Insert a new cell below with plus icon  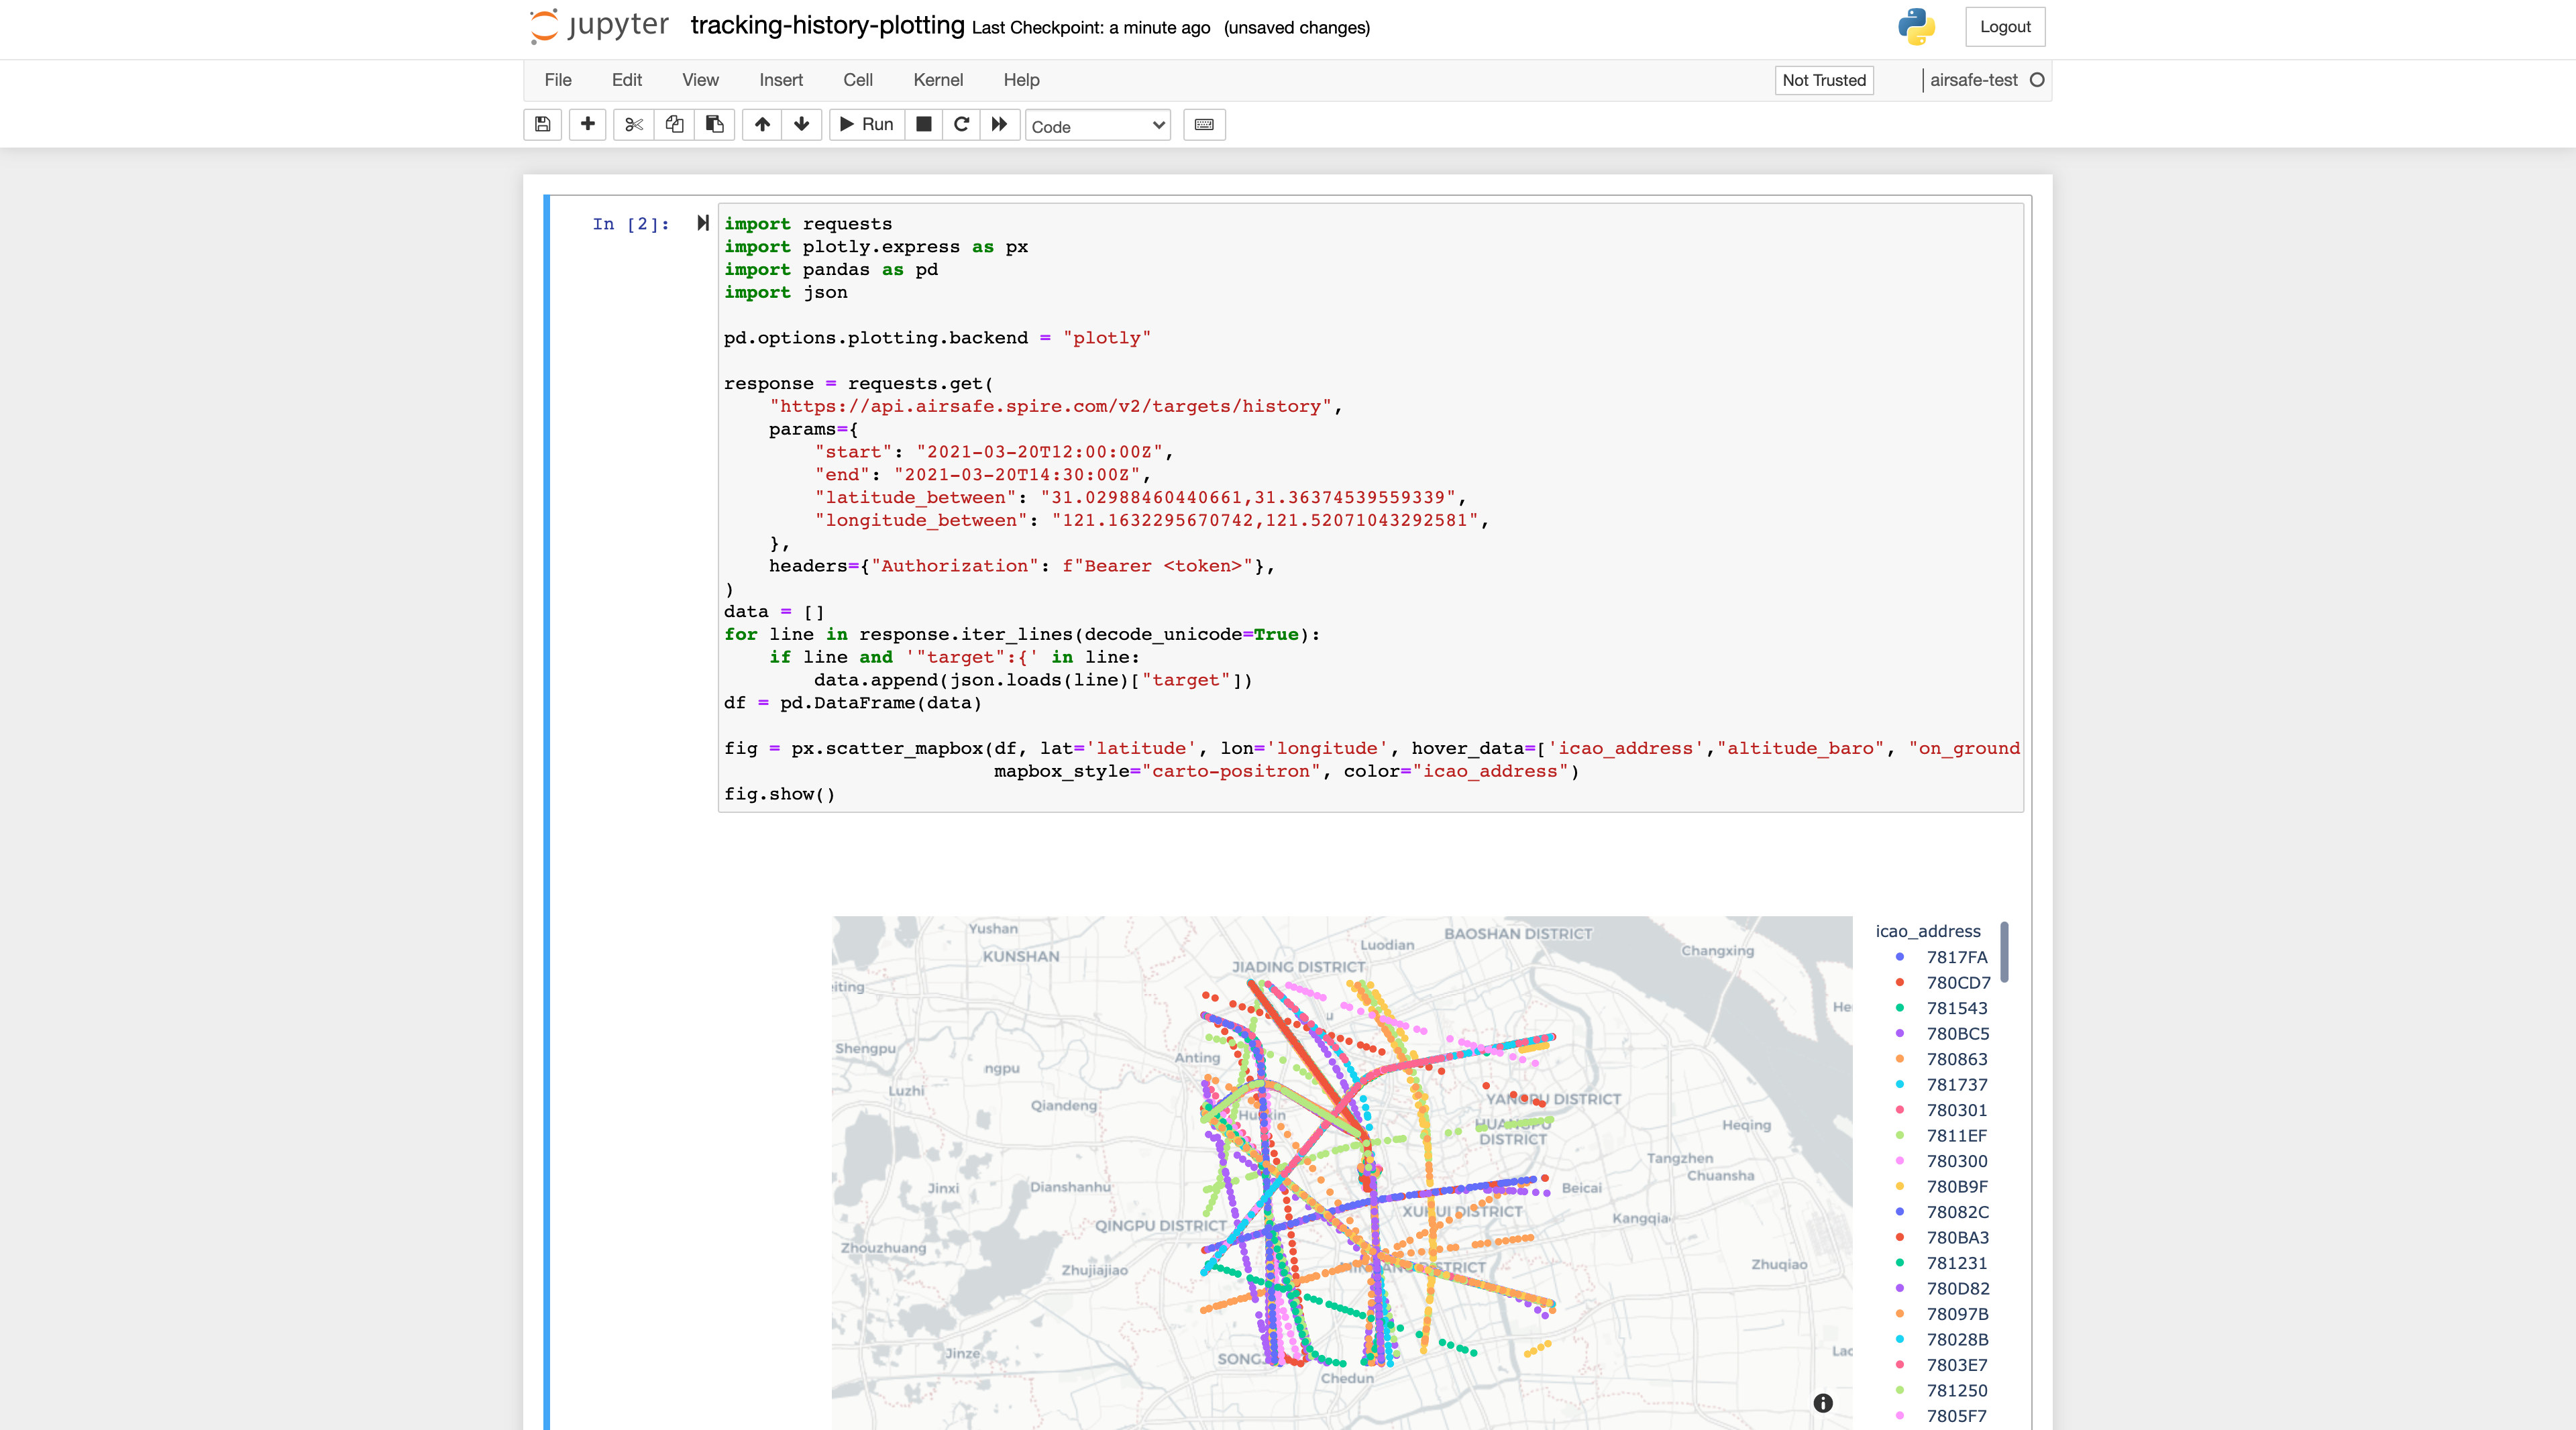587,125
